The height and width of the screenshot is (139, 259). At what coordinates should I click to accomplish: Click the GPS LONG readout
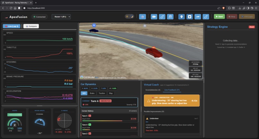(195, 75)
